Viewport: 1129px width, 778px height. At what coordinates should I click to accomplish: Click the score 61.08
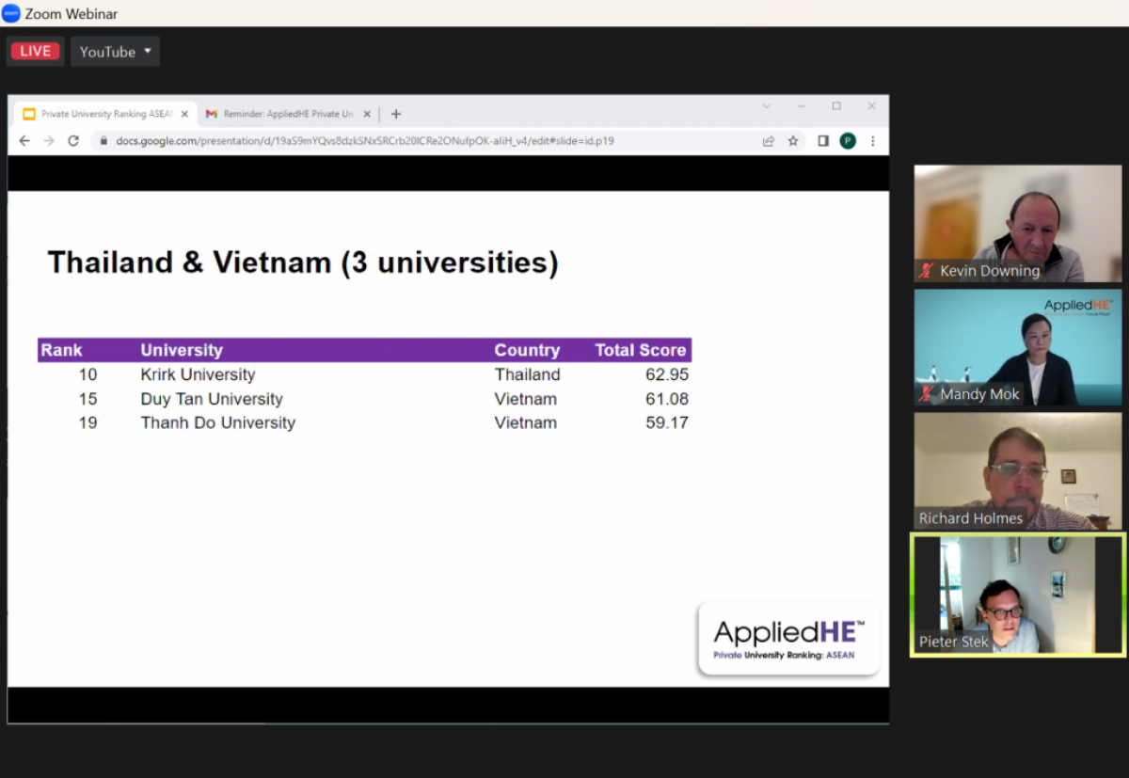[667, 399]
